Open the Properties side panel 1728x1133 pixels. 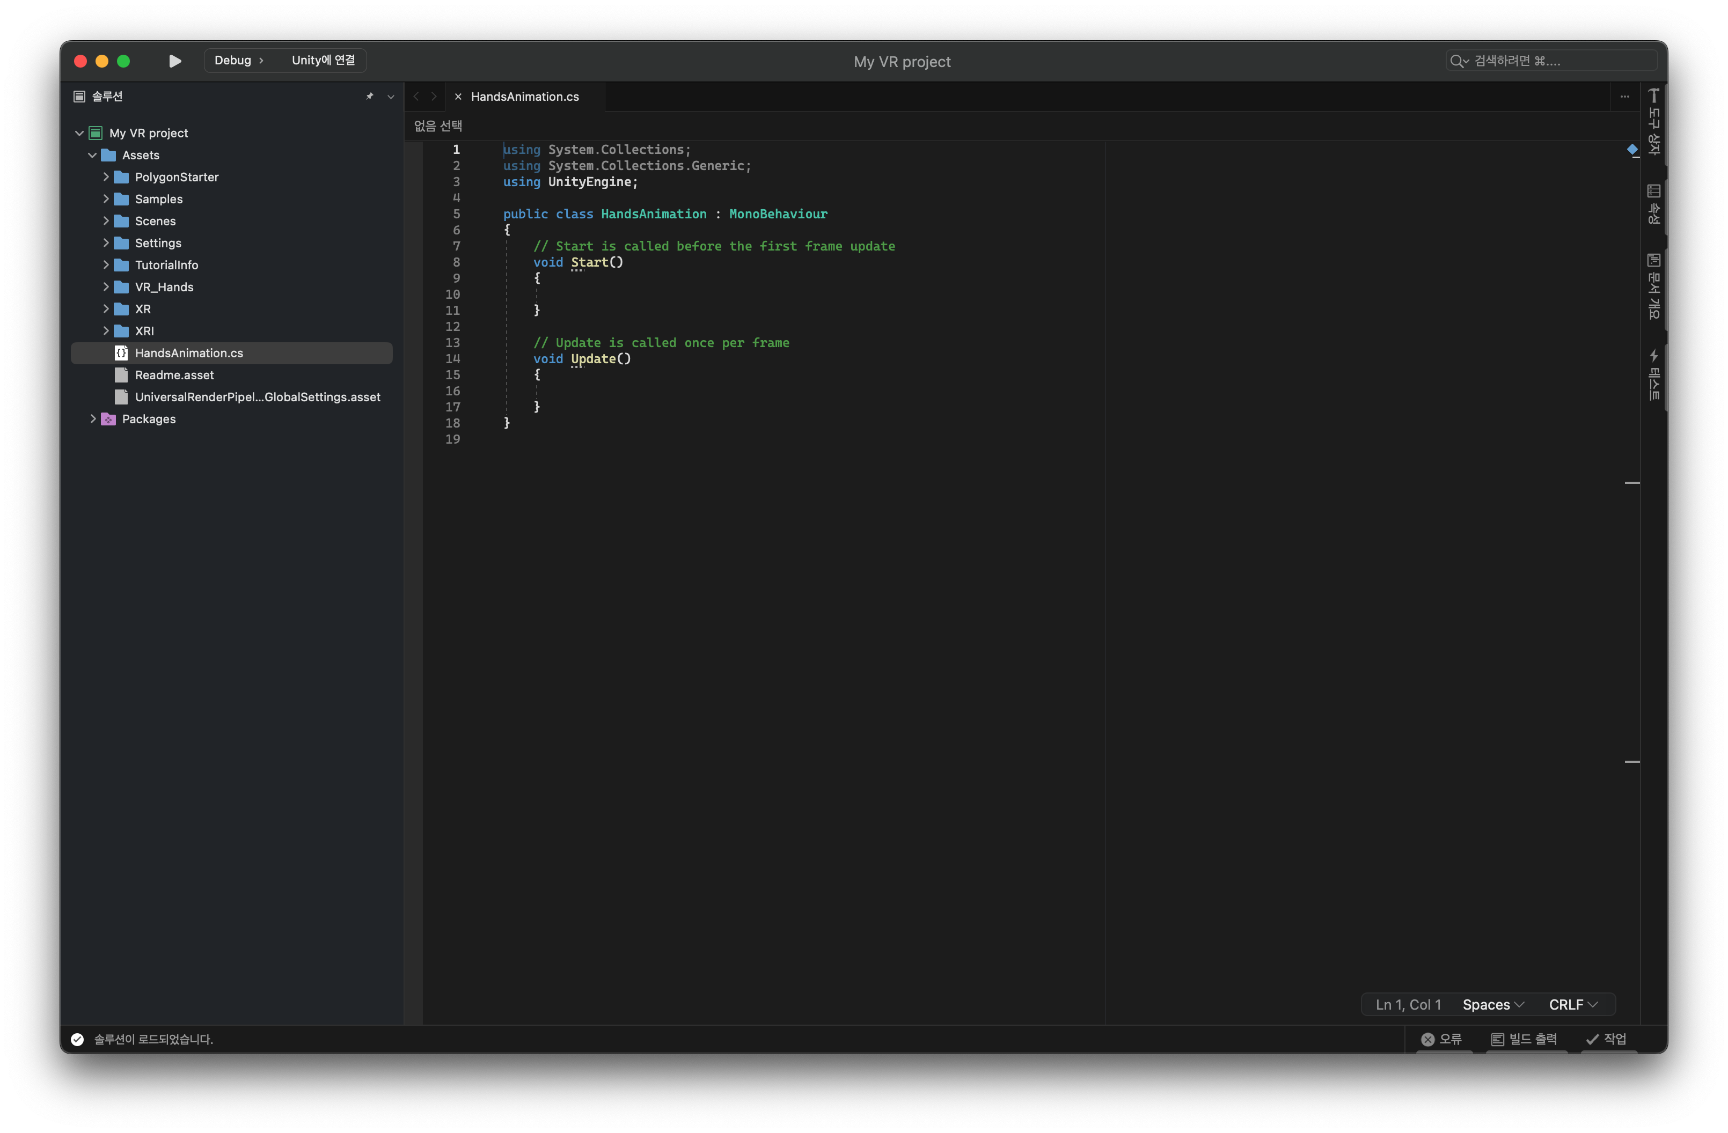coord(1653,204)
